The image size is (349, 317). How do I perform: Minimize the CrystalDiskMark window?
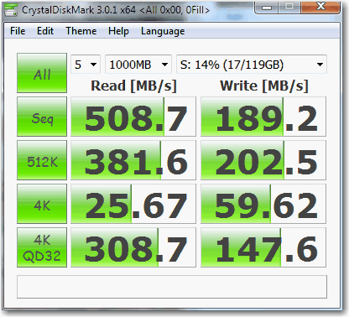[266, 8]
